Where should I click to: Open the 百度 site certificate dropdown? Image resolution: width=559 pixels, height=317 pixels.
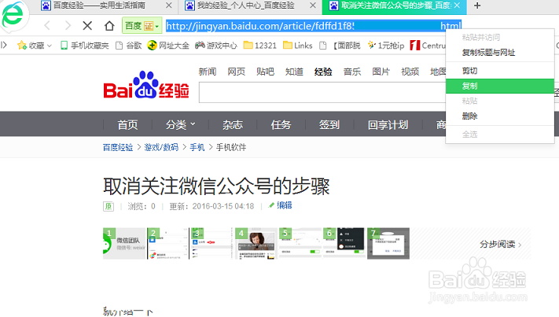pyautogui.click(x=142, y=26)
